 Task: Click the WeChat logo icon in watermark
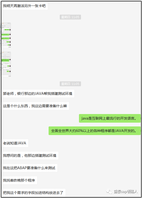click(109, 192)
